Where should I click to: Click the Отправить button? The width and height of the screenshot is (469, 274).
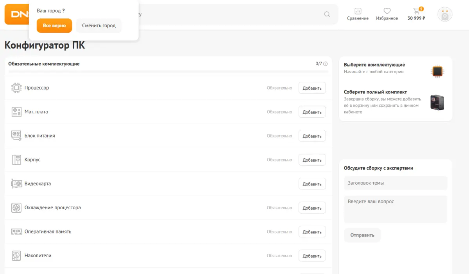[x=362, y=235]
